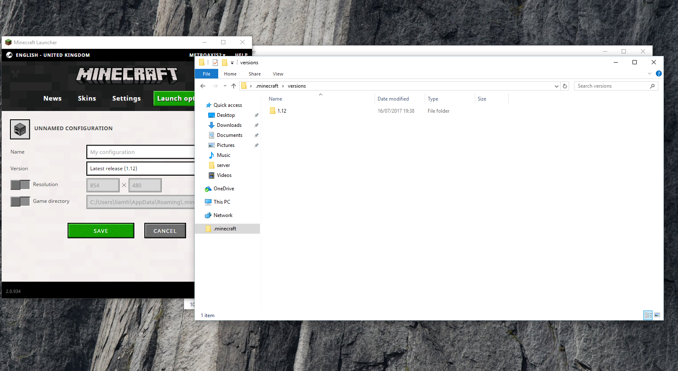Expand the address bar history dropdown
This screenshot has height=371, width=678.
tap(556, 86)
